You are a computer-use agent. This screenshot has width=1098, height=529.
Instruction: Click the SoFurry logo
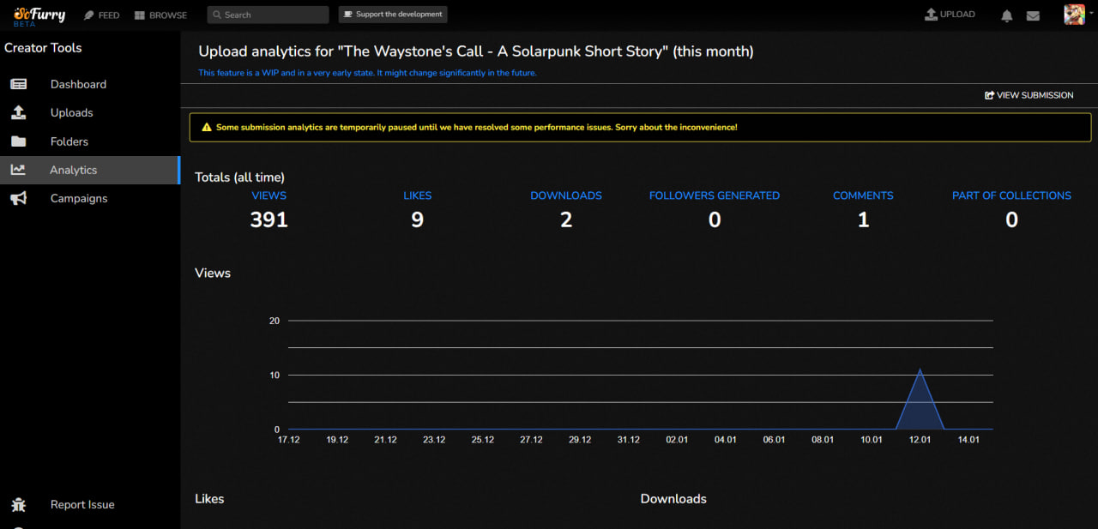(39, 15)
